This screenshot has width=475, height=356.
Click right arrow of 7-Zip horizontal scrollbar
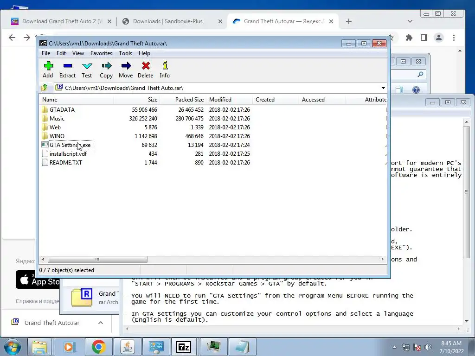pos(382,260)
